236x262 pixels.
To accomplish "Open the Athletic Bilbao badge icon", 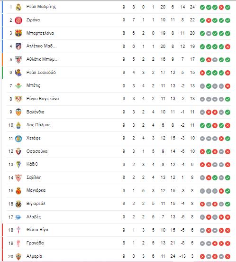I will point(18,59).
